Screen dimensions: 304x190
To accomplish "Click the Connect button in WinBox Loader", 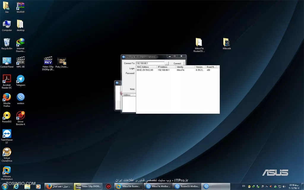I will tap(177, 63).
